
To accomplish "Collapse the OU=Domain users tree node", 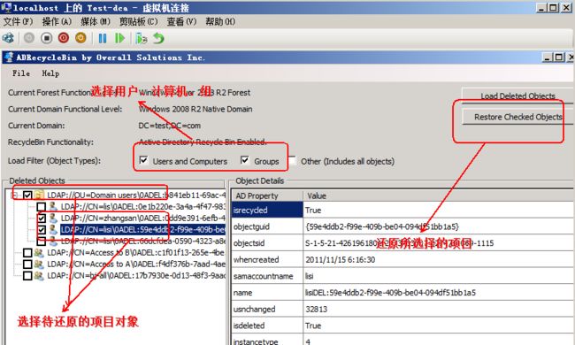I will coord(15,195).
